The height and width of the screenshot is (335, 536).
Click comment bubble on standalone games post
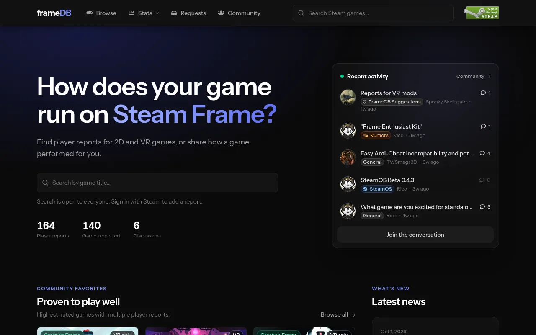482,207
